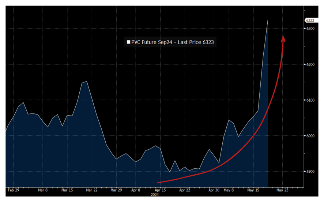Click the May 8 date label
Viewport: 324px width, 202px height.
tap(229, 190)
